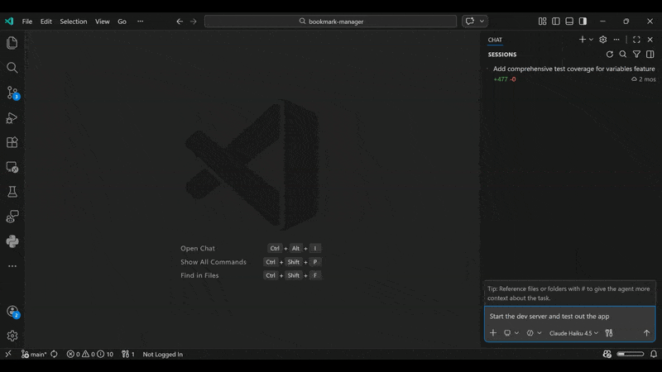Toggle the bottom panel layout button
Image resolution: width=662 pixels, height=372 pixels.
(x=569, y=21)
